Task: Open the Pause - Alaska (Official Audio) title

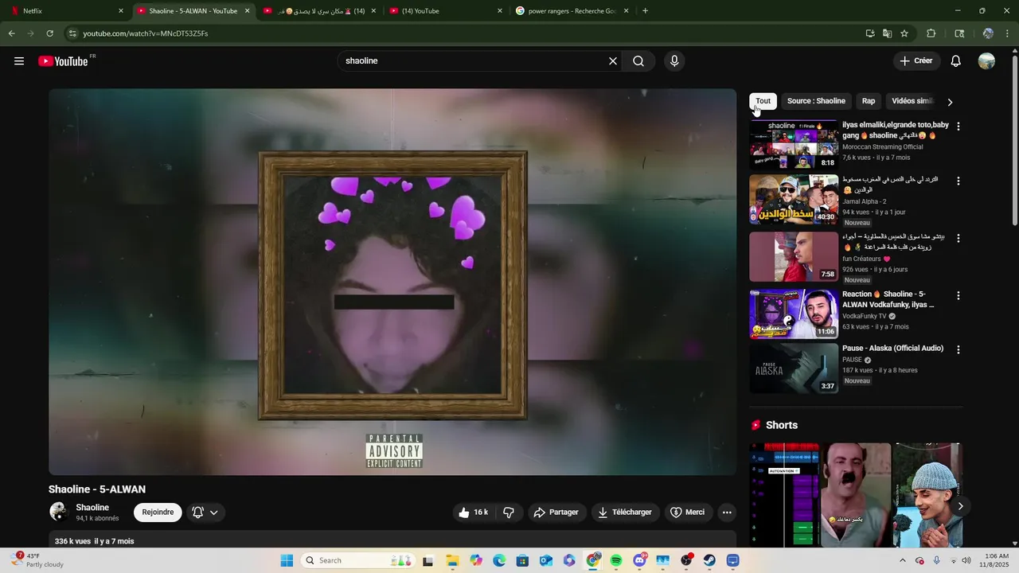Action: 892,349
